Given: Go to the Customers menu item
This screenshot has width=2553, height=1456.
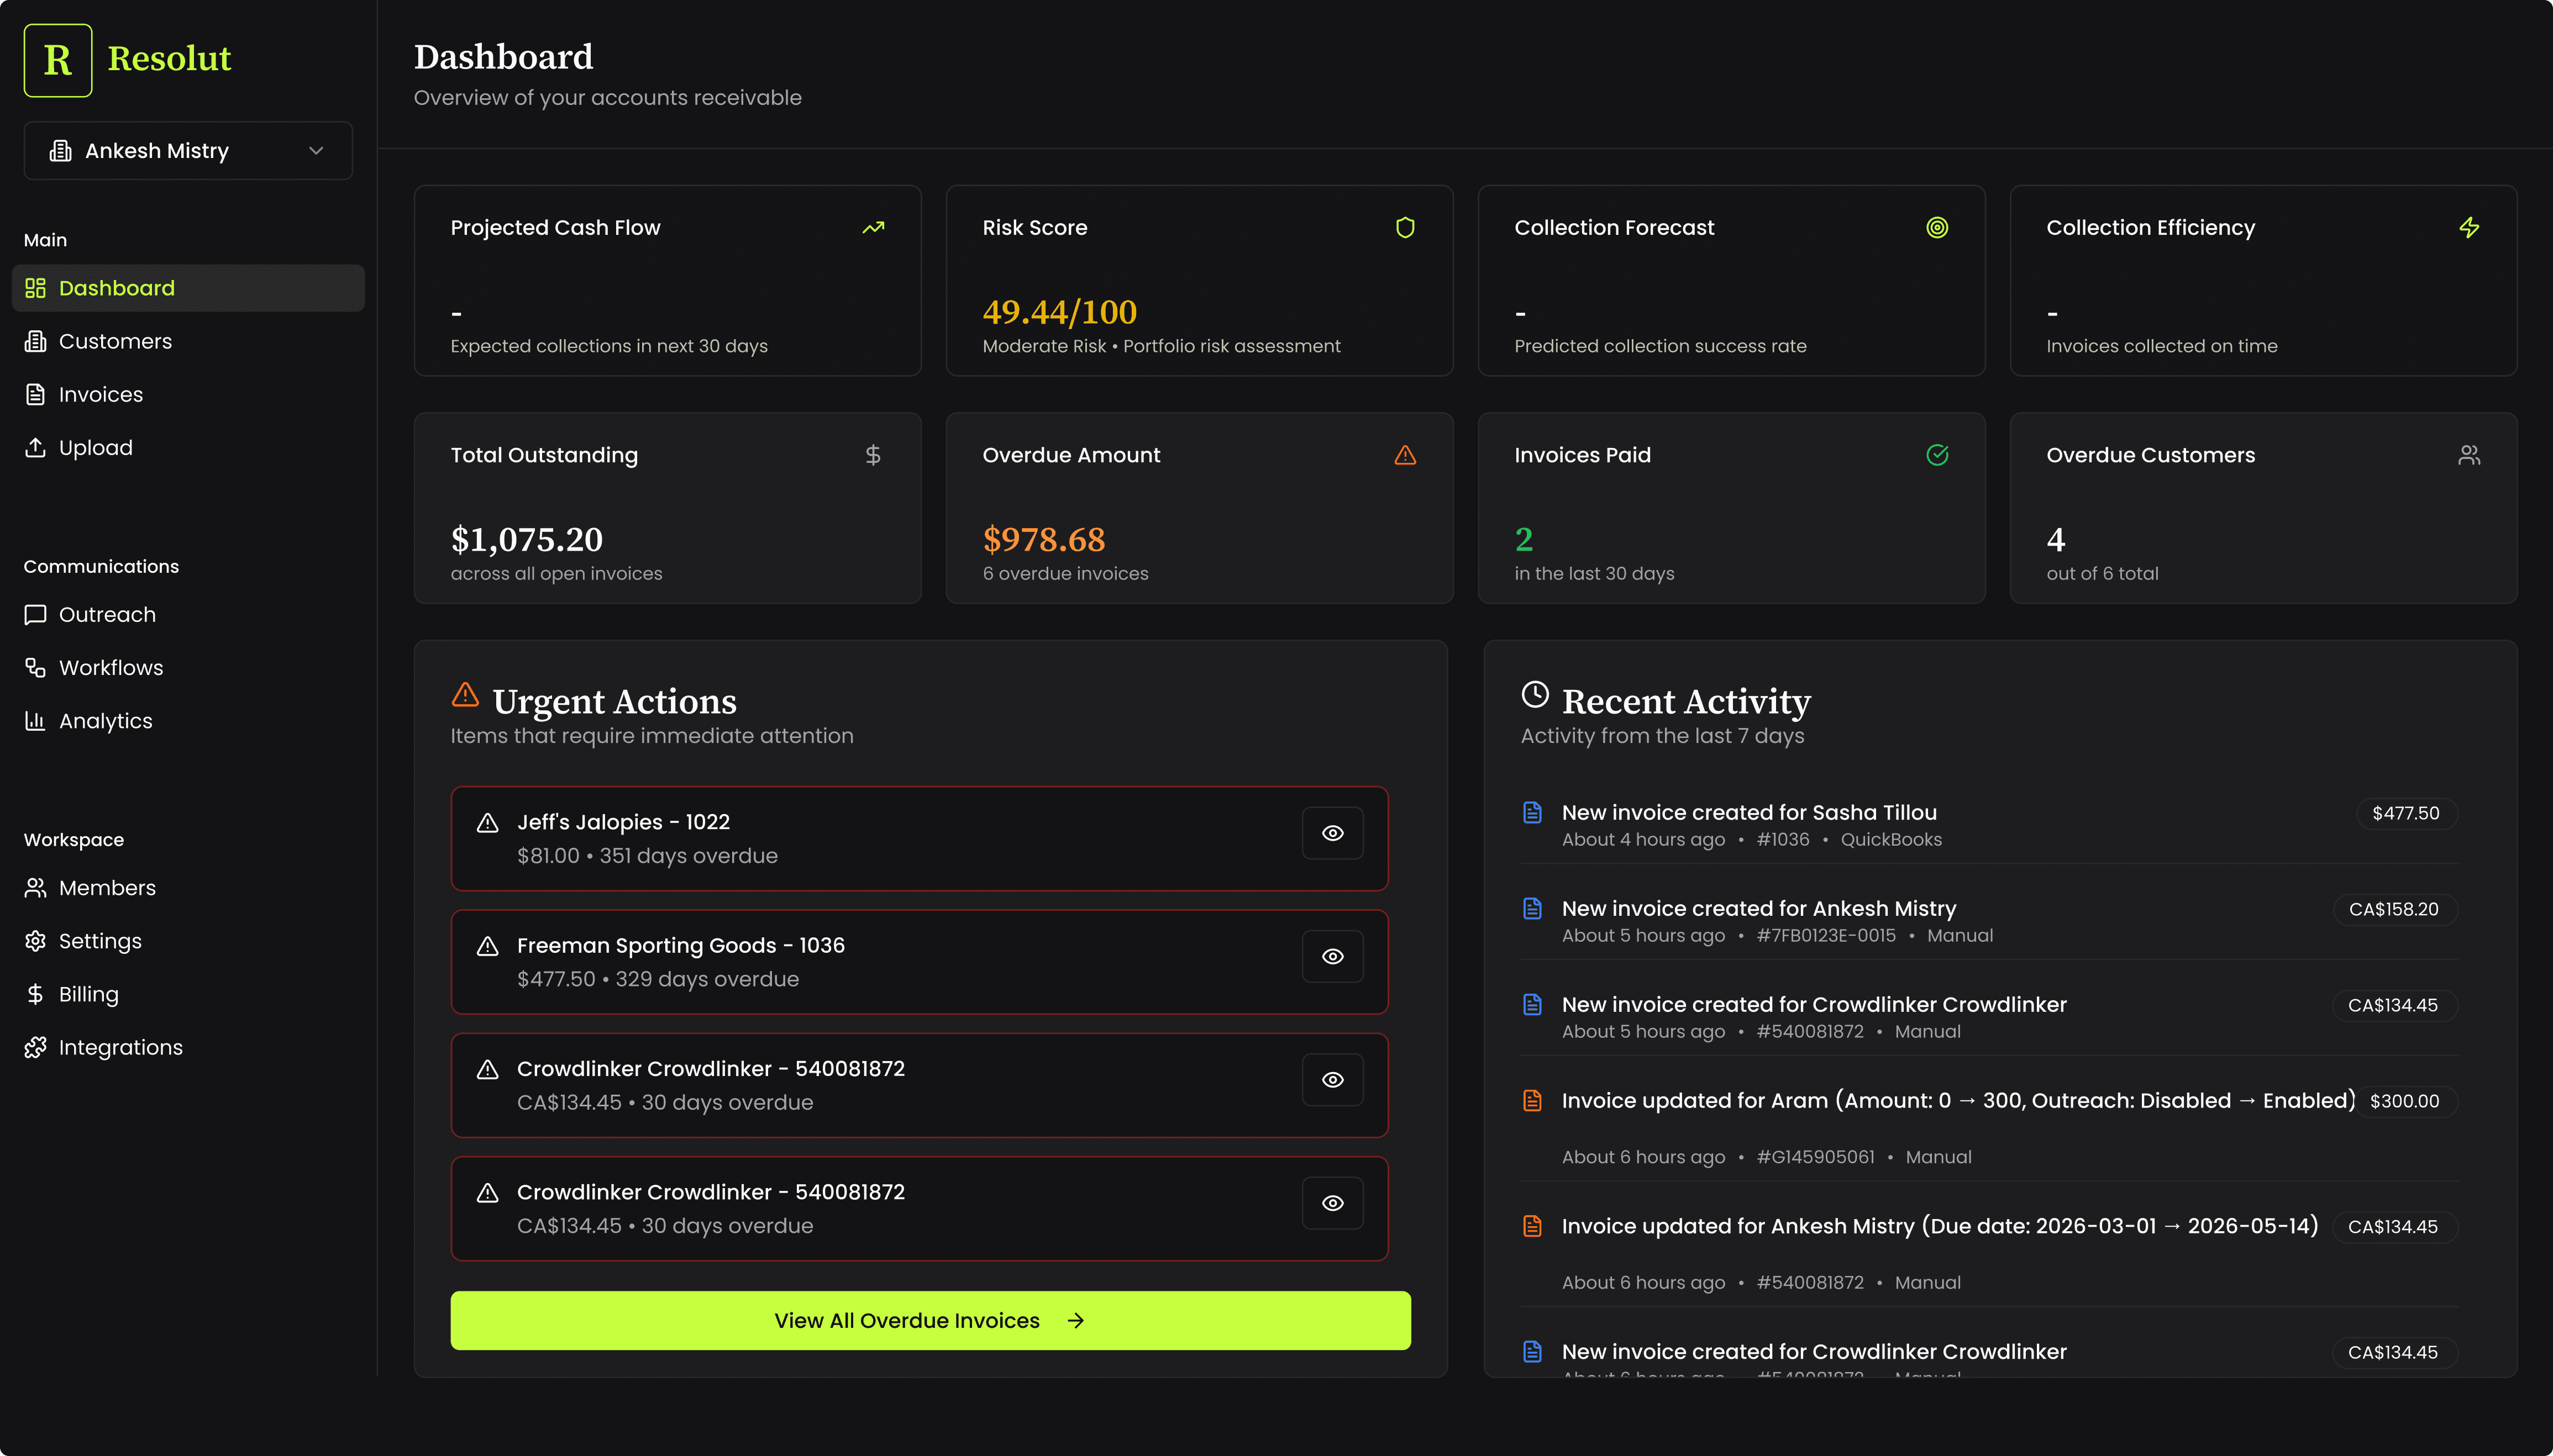Looking at the screenshot, I should click(115, 341).
